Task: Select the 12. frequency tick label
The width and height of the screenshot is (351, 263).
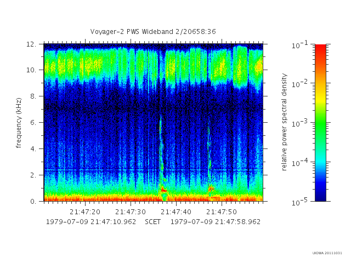Action: pyautogui.click(x=31, y=44)
